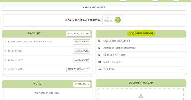
Task: Click document icon beside Create Blank Document
Action: [99, 41]
